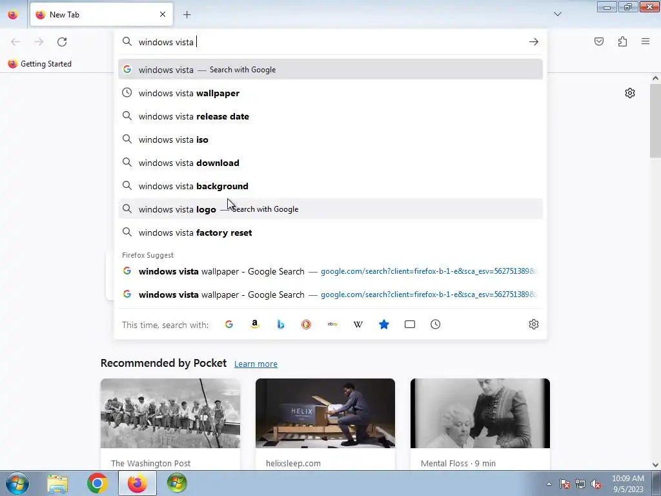Open The Washington Post article thumbnail
The width and height of the screenshot is (661, 496).
pos(170,413)
